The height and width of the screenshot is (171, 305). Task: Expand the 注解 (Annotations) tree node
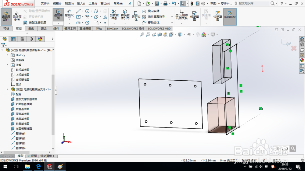pyautogui.click(x=7, y=65)
